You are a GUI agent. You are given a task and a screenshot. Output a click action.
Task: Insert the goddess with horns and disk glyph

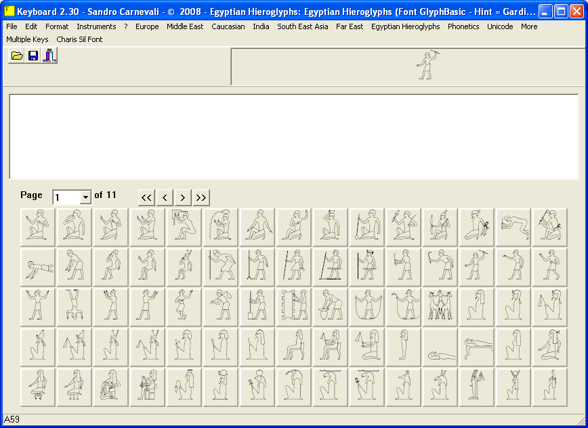click(x=513, y=387)
